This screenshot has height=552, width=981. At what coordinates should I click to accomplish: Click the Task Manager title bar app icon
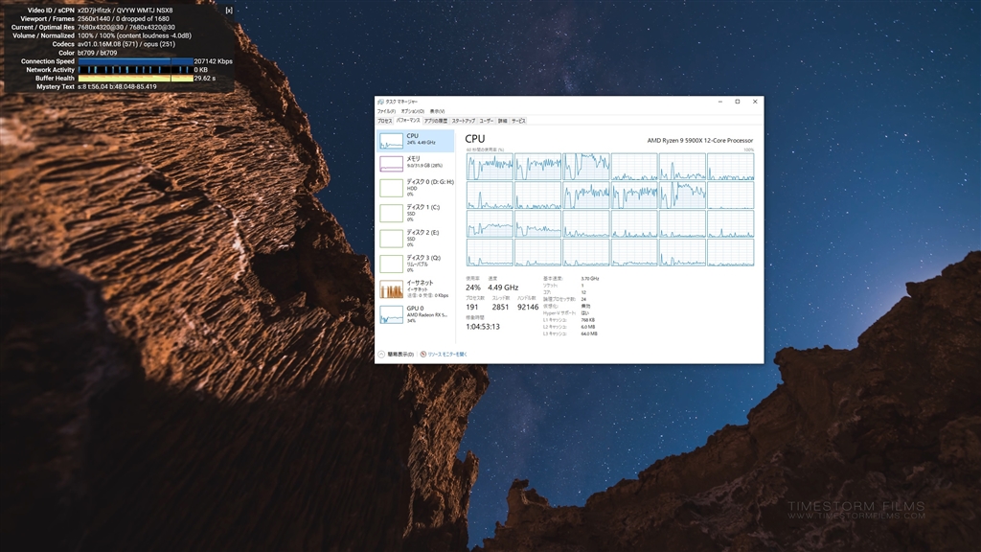pos(380,102)
